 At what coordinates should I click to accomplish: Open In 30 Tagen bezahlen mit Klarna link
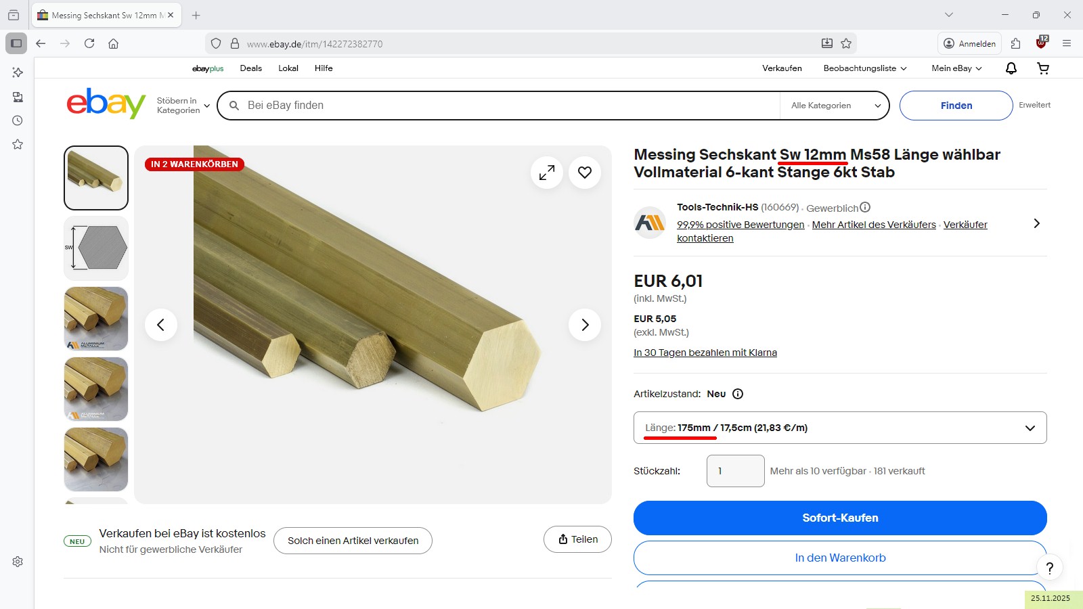pyautogui.click(x=705, y=353)
